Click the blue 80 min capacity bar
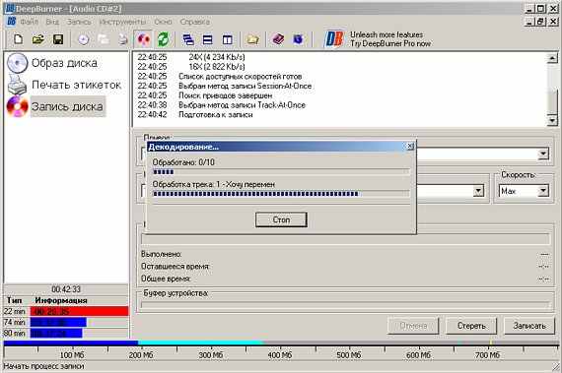562x373 pixels. (56, 334)
